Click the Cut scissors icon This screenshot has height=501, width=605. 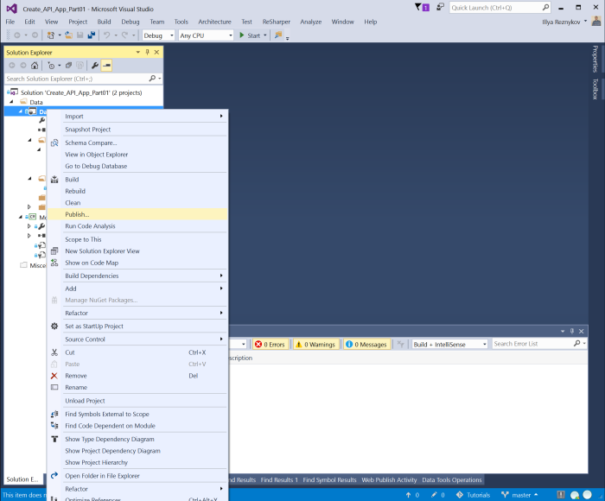coord(54,352)
